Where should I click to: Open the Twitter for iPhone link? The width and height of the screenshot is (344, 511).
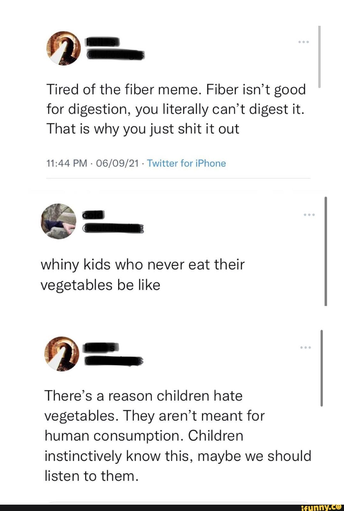point(186,163)
